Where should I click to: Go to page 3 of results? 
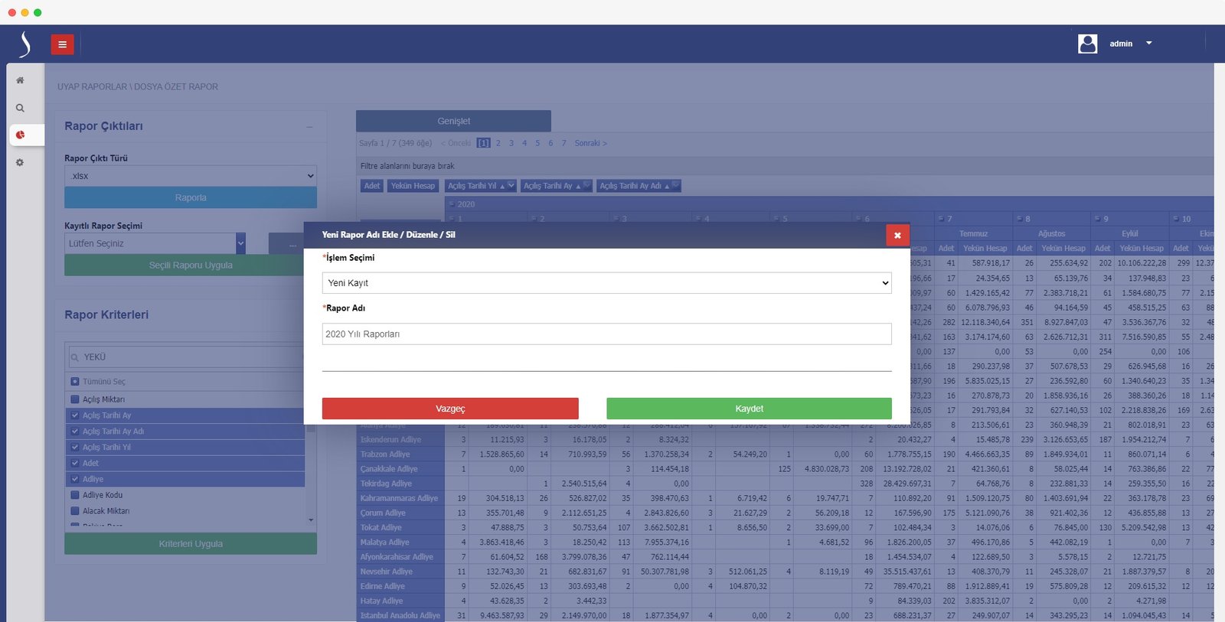511,143
